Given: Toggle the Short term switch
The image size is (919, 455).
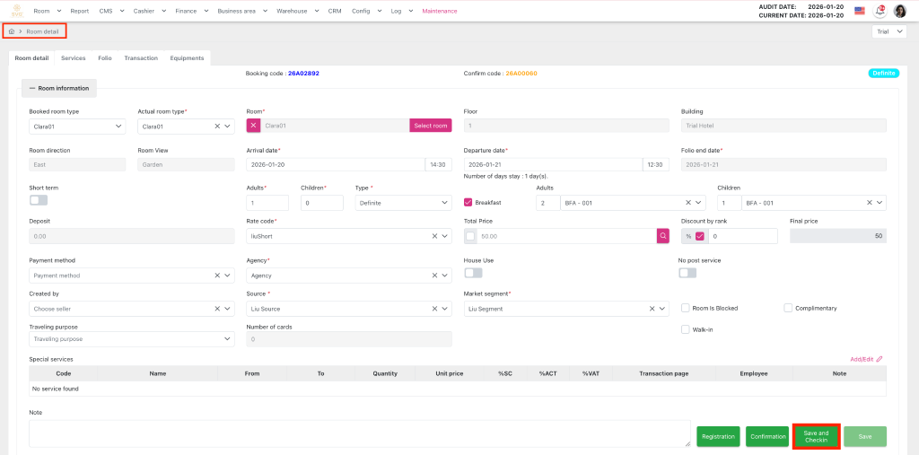Looking at the screenshot, I should [39, 200].
